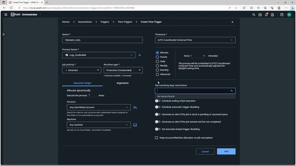This screenshot has width=296, height=166.
Task: Toggle Schedule ending of job execution
Action: 158,101
